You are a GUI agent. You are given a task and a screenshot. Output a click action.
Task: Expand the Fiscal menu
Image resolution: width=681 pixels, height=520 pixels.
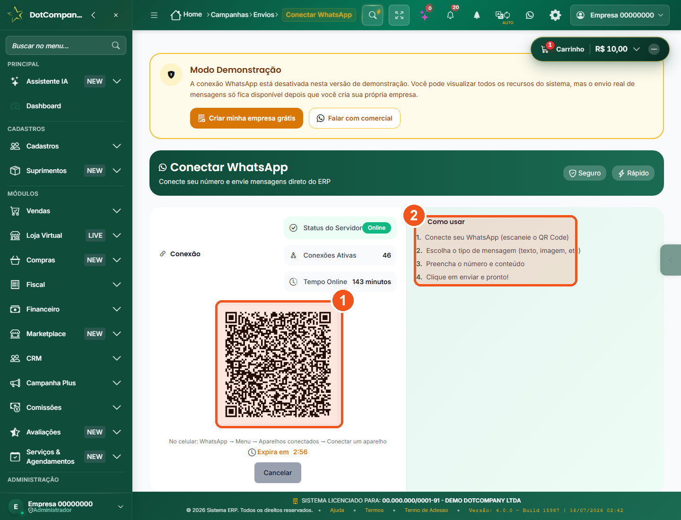(x=66, y=285)
